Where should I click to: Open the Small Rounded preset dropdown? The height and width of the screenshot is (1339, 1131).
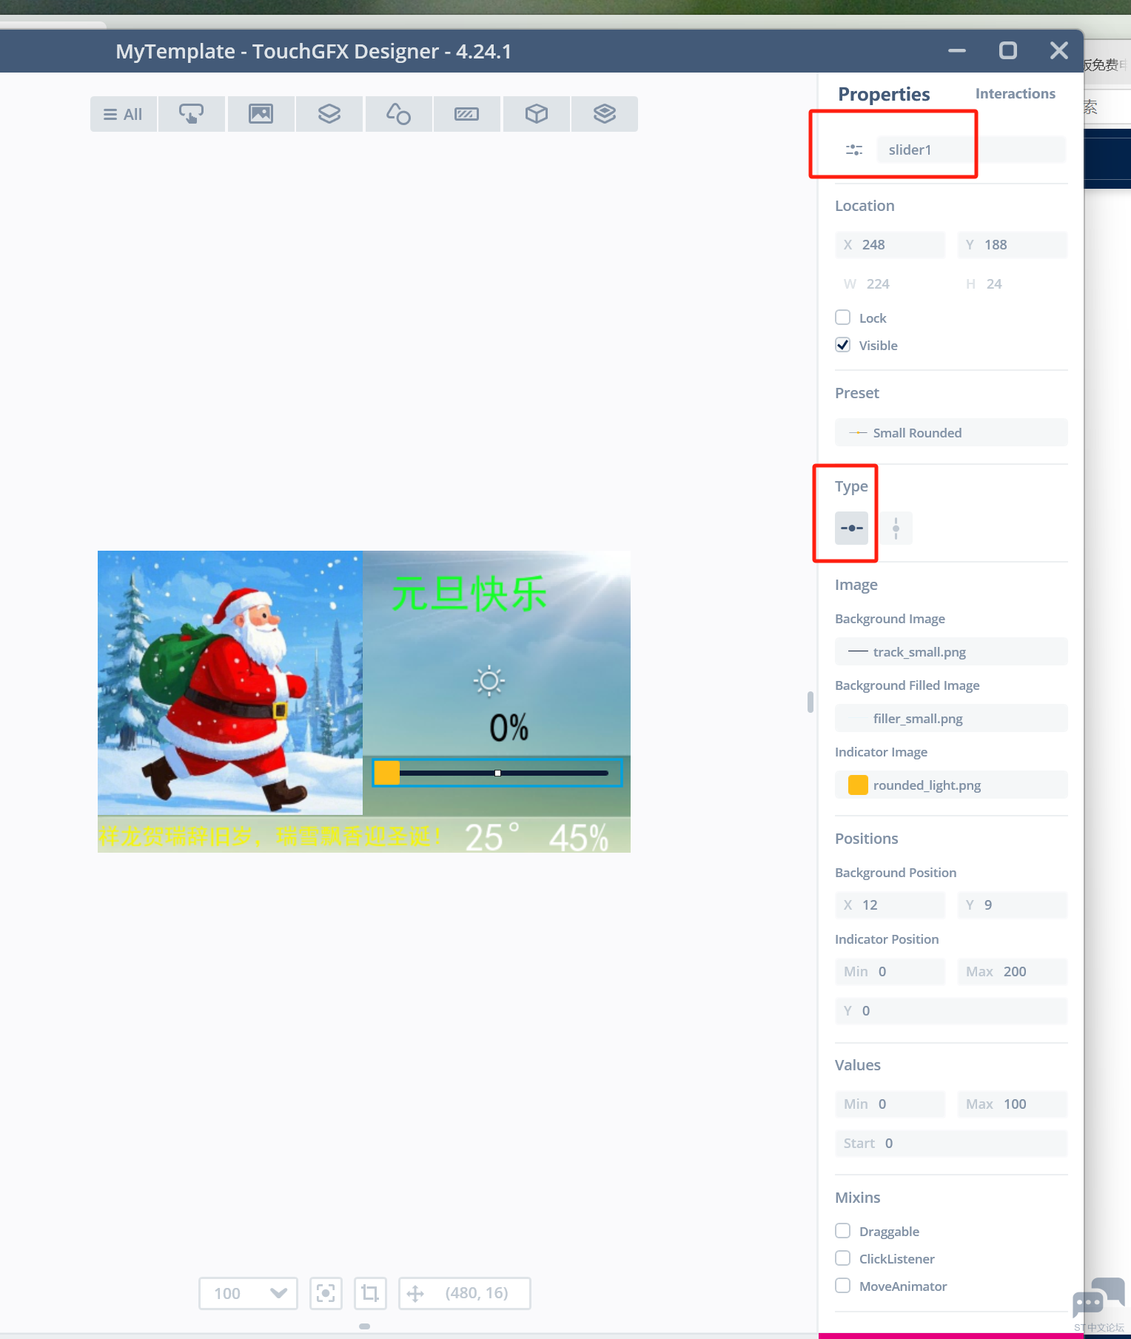click(951, 432)
